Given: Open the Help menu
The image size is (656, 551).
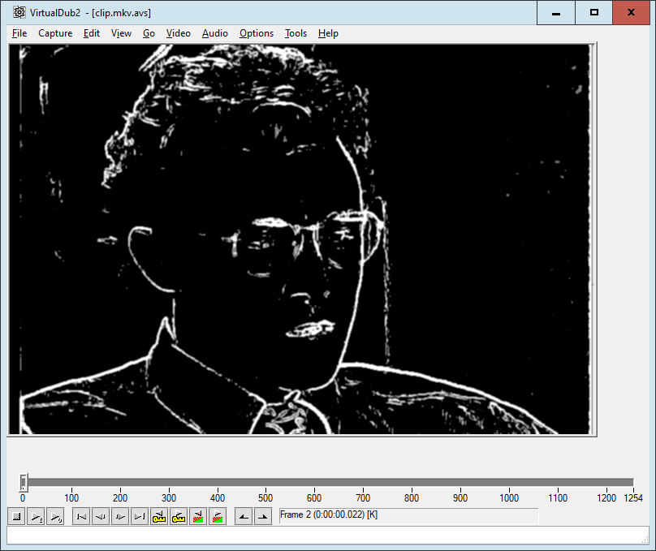Looking at the screenshot, I should pos(328,33).
